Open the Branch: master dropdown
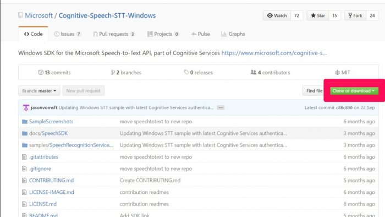The width and height of the screenshot is (385, 217). pyautogui.click(x=39, y=91)
